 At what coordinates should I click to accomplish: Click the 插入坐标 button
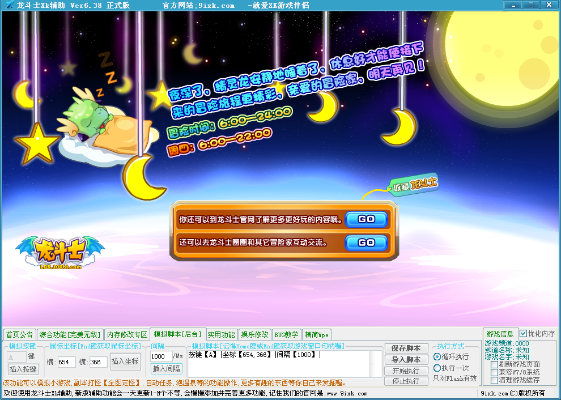pyautogui.click(x=125, y=361)
